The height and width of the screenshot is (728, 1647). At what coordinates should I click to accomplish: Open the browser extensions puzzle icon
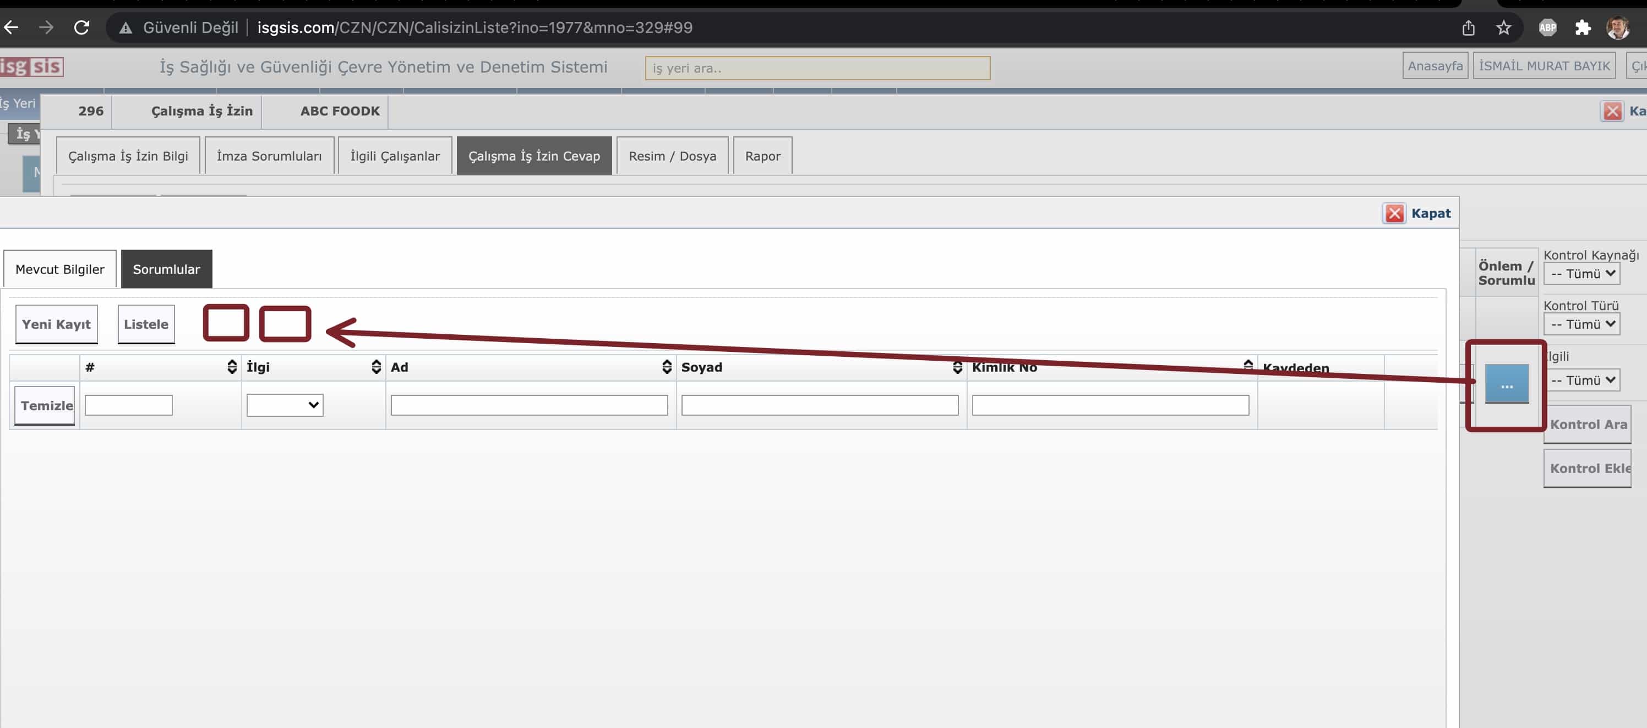pyautogui.click(x=1583, y=27)
